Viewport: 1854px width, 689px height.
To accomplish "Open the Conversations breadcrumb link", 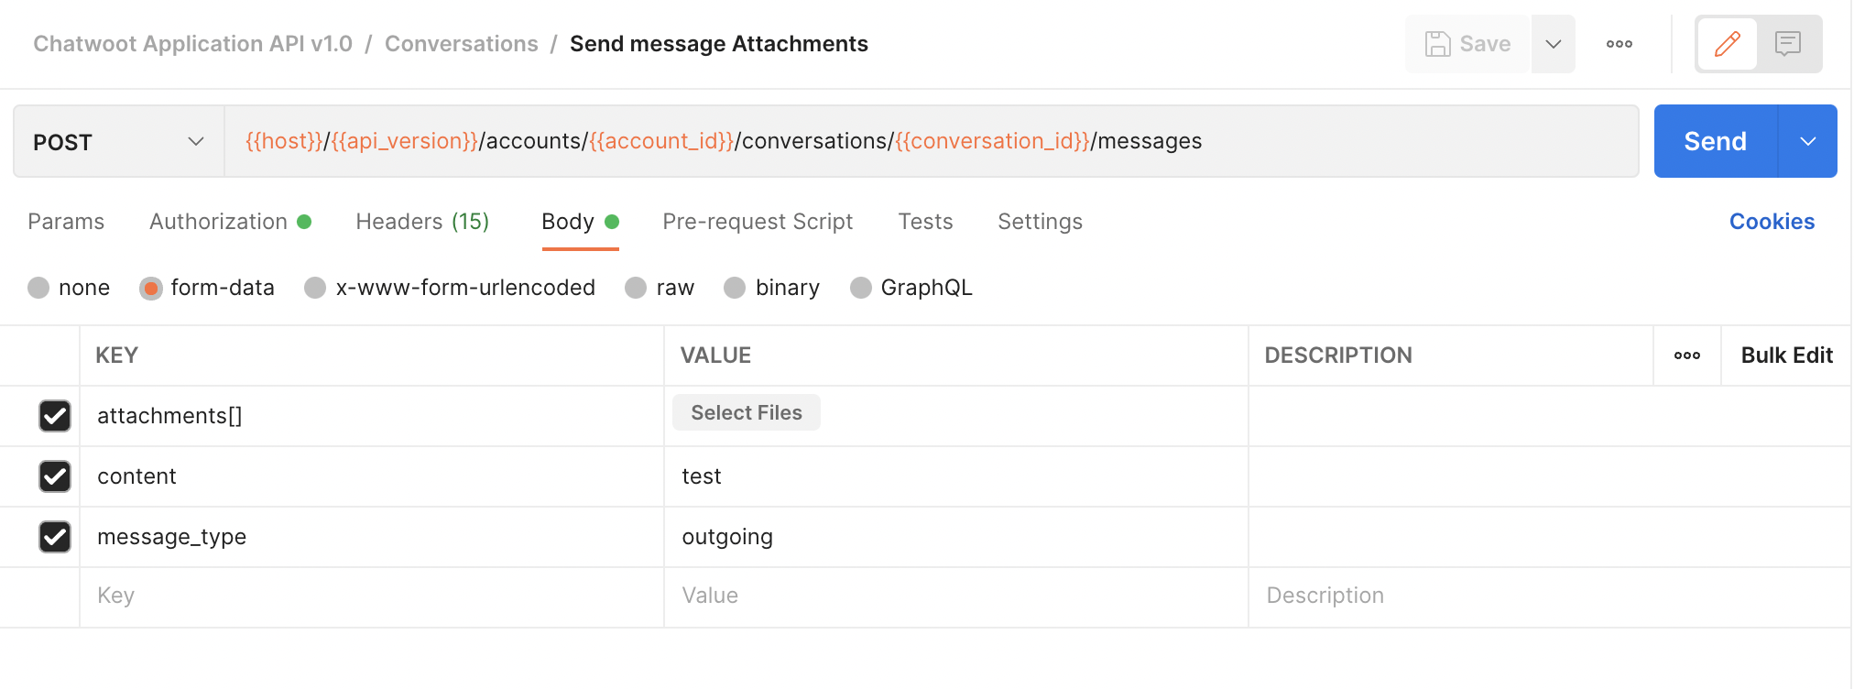I will [x=461, y=43].
